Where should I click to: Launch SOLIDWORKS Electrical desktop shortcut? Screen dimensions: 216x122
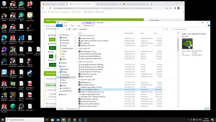[4, 108]
